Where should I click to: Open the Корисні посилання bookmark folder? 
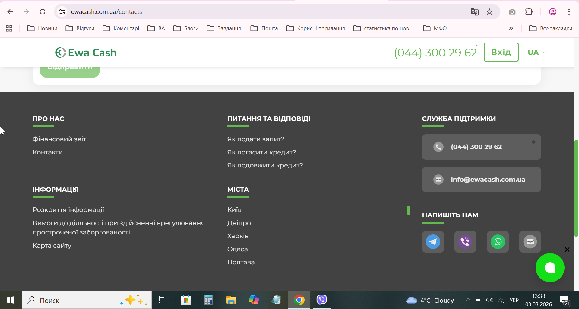(315, 28)
